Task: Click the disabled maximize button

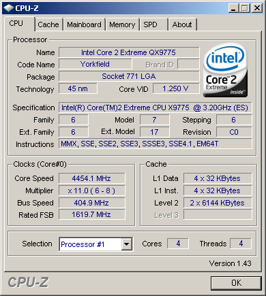Action: point(245,8)
